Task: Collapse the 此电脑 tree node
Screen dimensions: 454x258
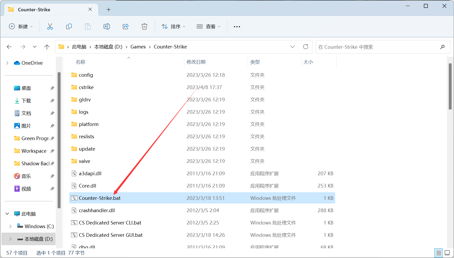Action: (7, 214)
